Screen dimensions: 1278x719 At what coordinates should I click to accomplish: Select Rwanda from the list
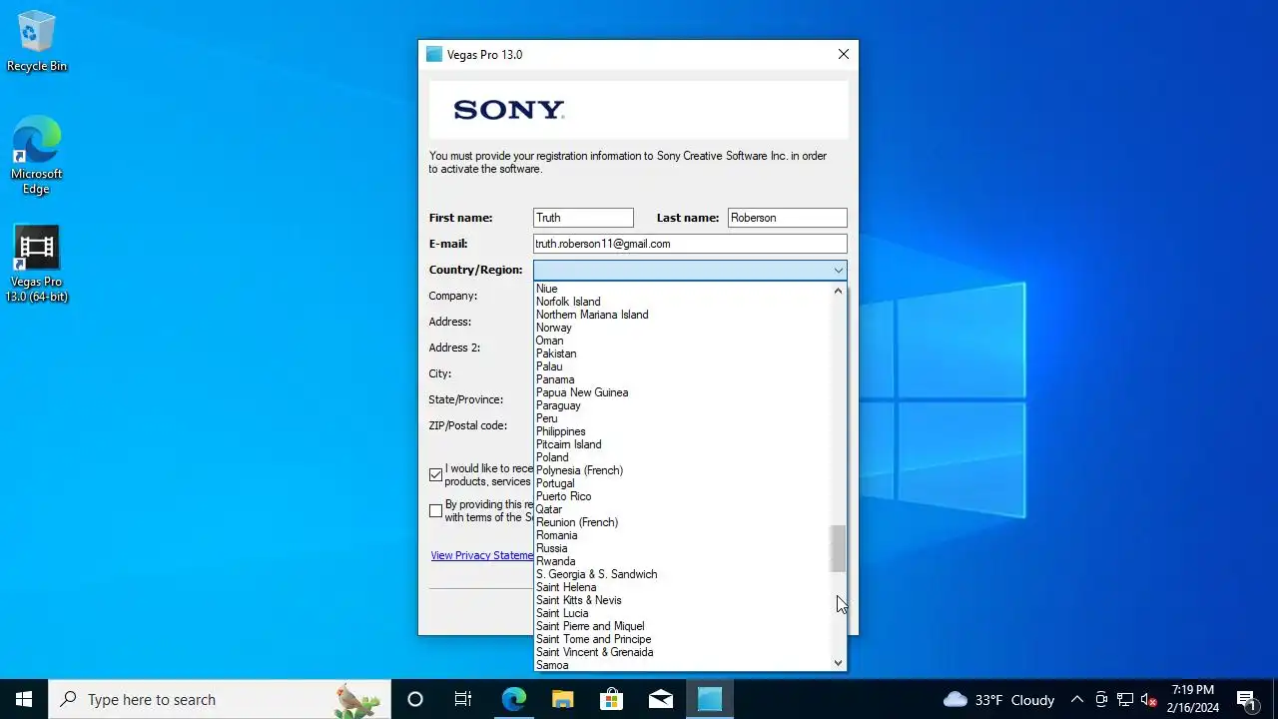682,561
